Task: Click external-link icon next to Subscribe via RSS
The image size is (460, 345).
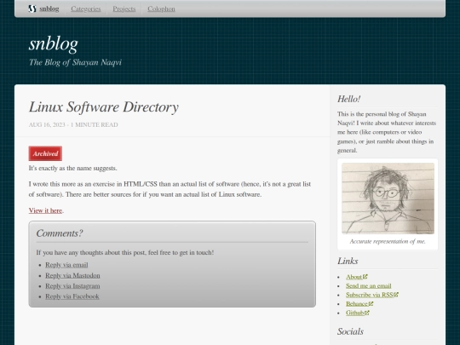Action: point(396,295)
